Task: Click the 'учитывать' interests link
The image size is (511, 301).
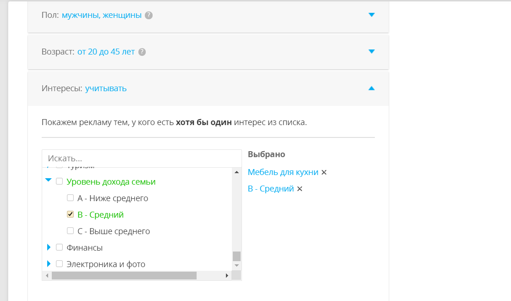Action: (106, 88)
